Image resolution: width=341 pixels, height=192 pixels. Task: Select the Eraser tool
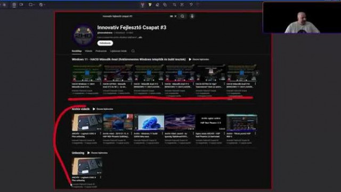(x=158, y=5)
